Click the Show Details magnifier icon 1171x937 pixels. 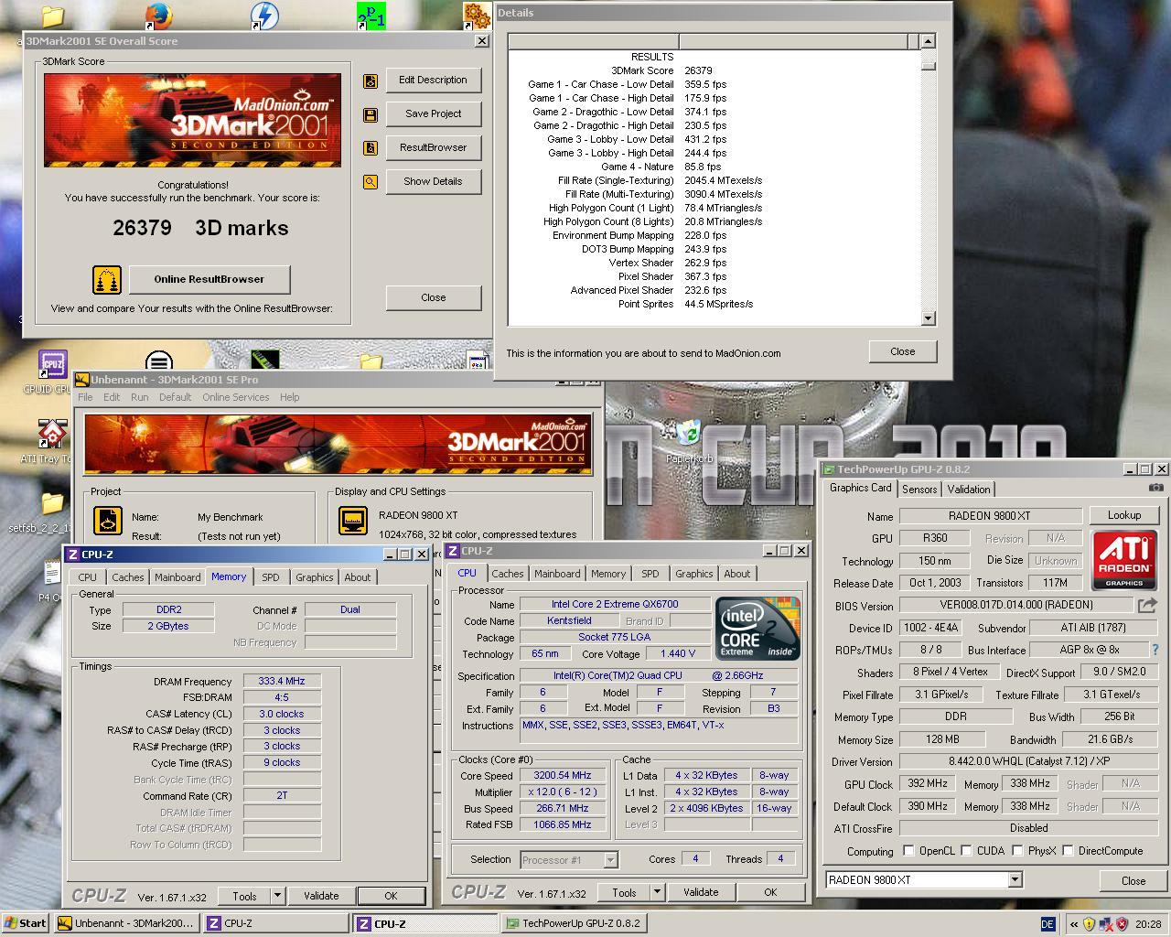coord(371,182)
